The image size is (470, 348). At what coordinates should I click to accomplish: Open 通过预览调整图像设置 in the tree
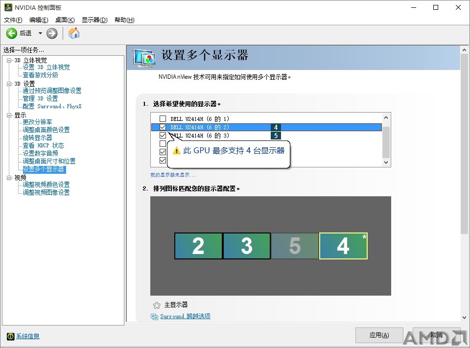pyautogui.click(x=52, y=91)
